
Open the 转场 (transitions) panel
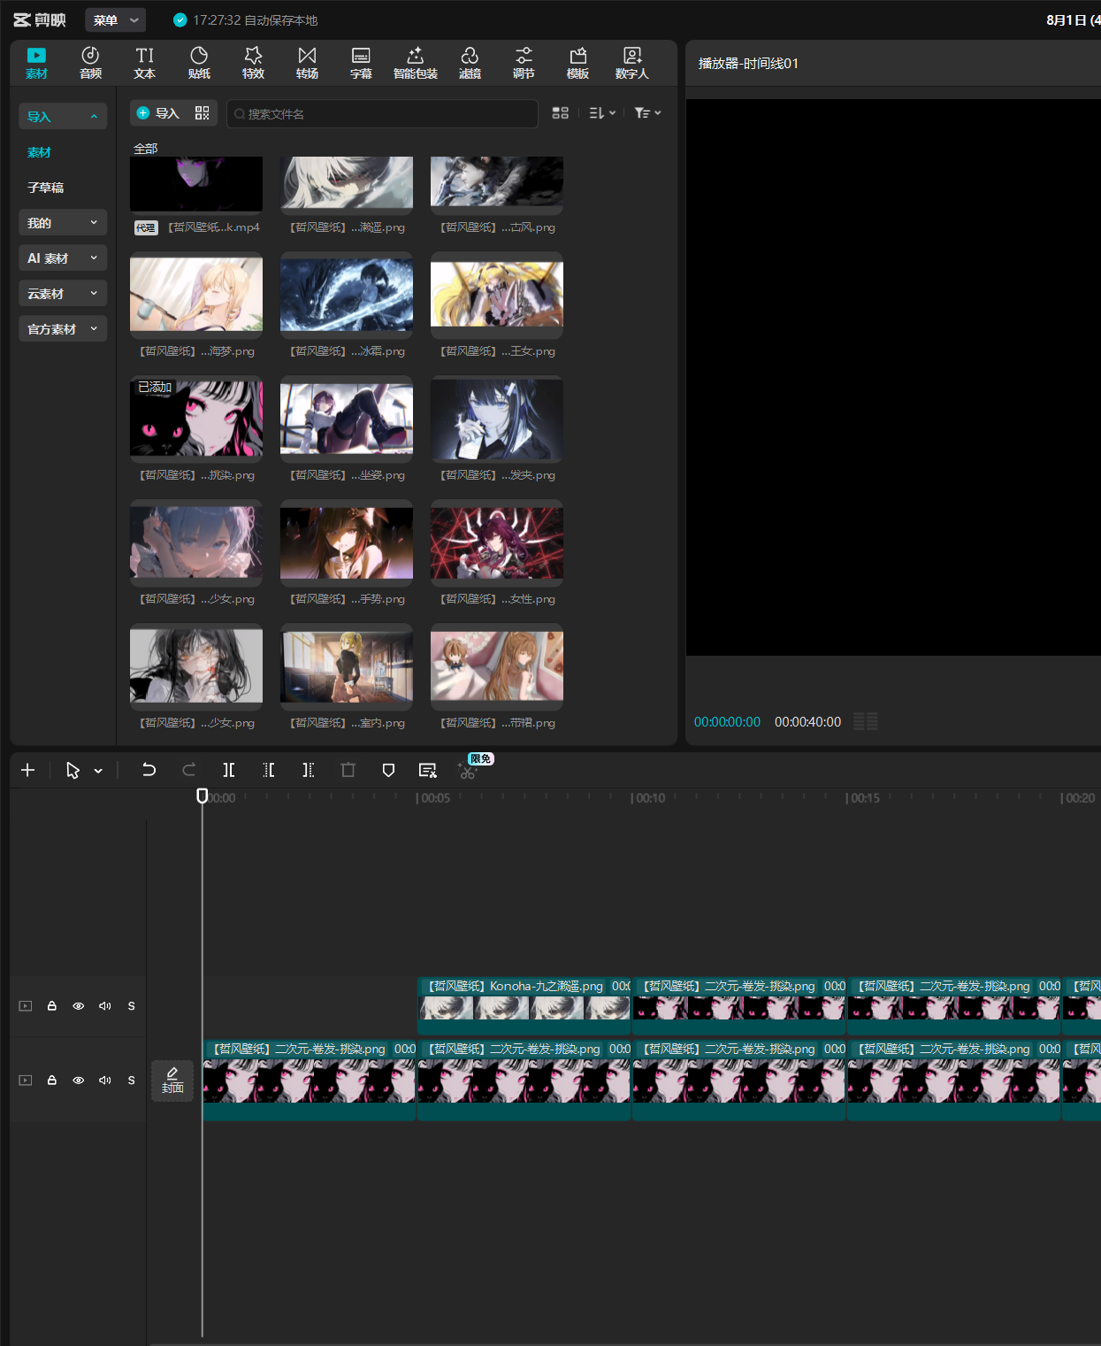(x=307, y=63)
